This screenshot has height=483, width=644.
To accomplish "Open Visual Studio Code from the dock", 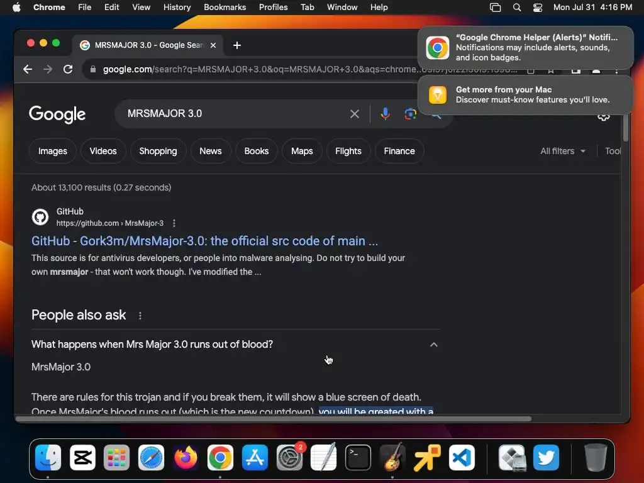I will click(x=462, y=457).
